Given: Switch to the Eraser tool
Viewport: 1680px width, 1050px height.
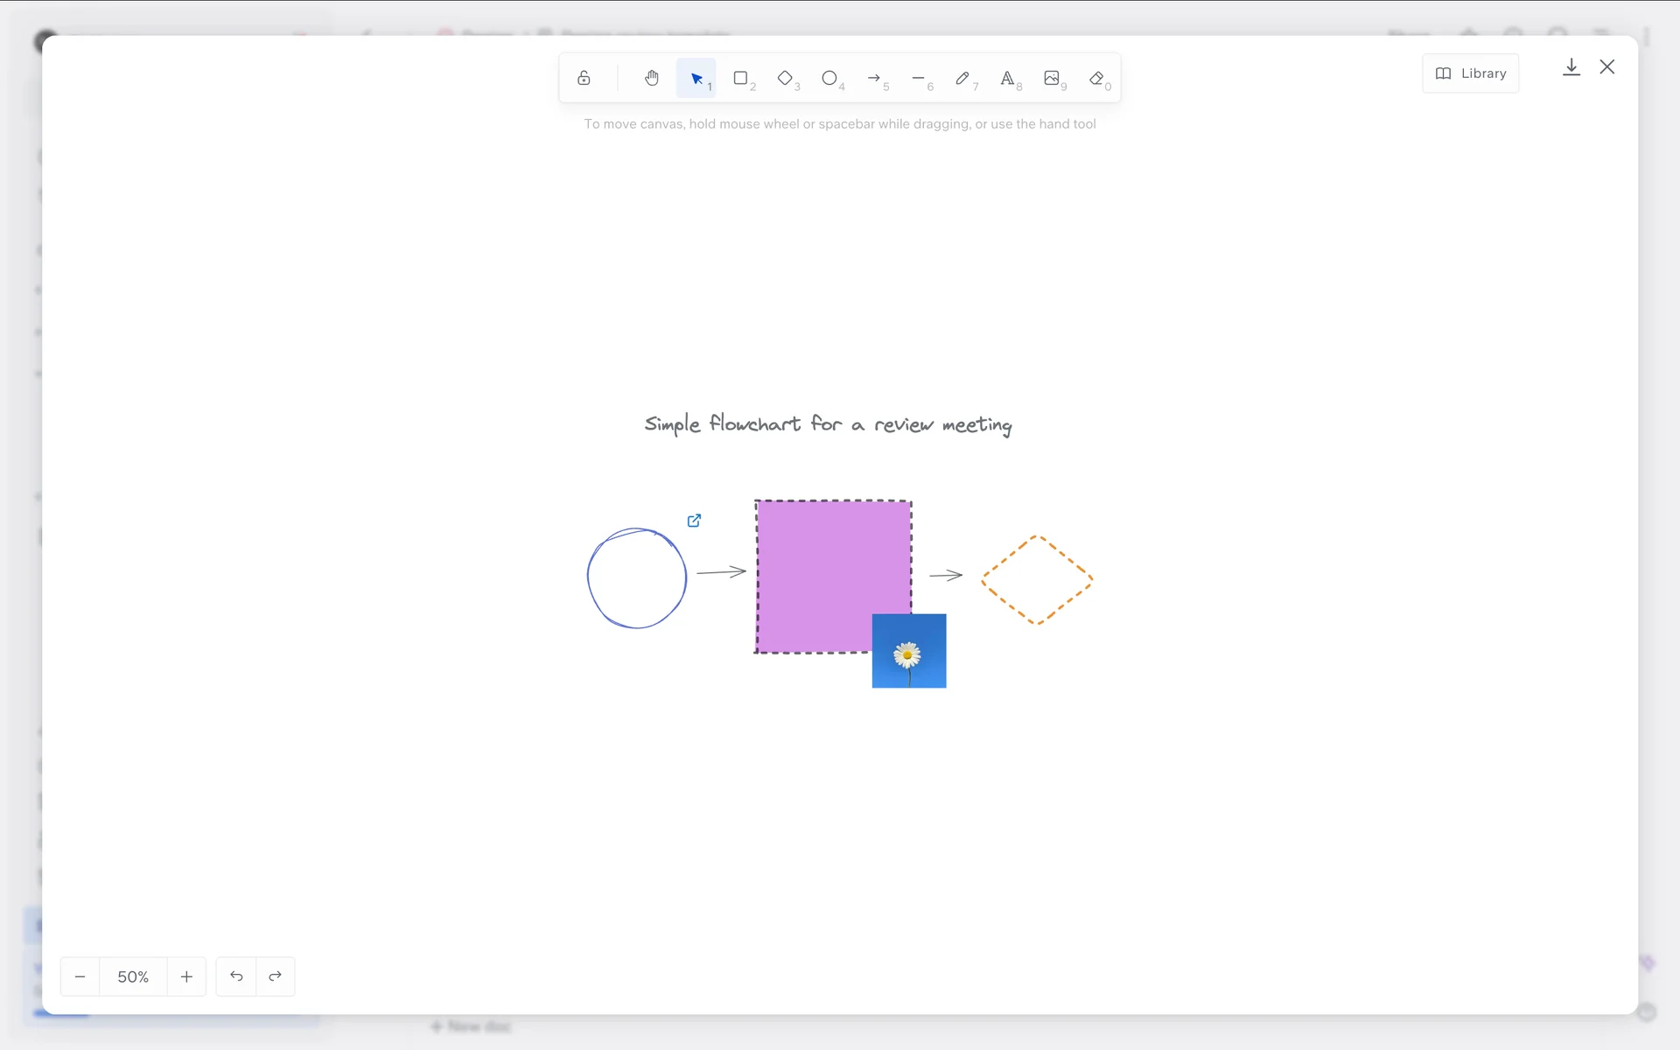Looking at the screenshot, I should [1097, 78].
